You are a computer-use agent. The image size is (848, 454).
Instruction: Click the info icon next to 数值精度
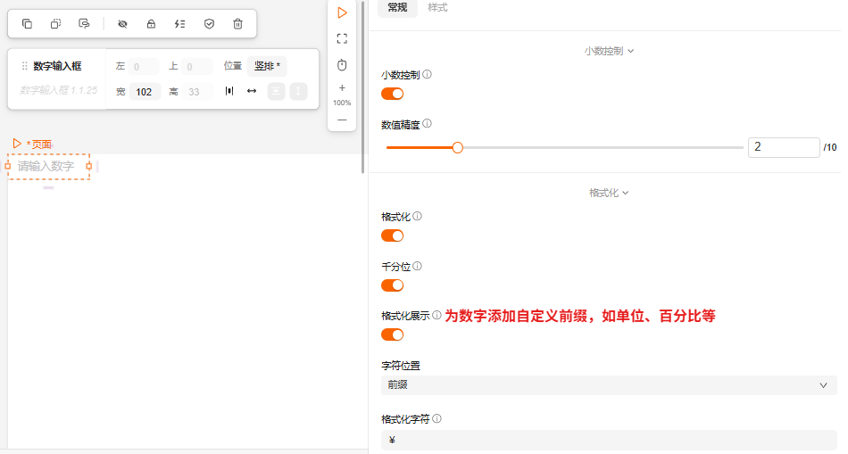428,124
